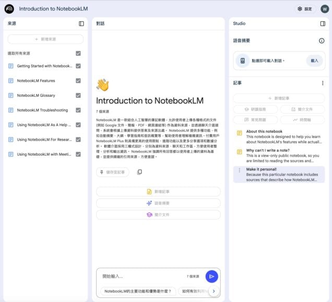Image resolution: width=332 pixels, height=302 pixels.
Task: Click the add source button
Action: (x=45, y=39)
